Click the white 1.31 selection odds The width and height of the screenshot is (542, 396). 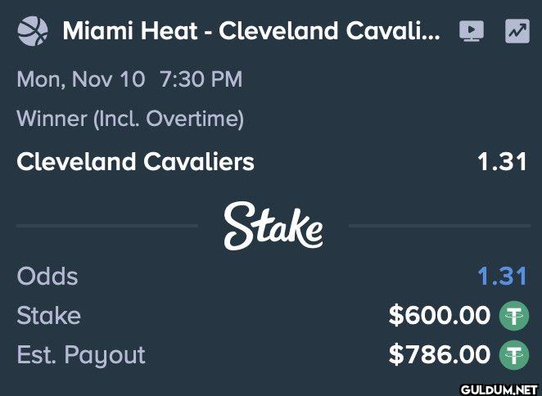click(502, 162)
